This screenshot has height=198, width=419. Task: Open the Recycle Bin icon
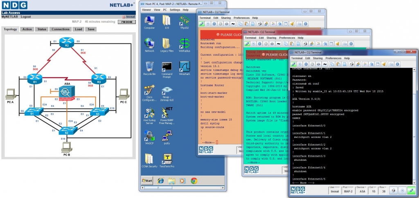(x=149, y=68)
